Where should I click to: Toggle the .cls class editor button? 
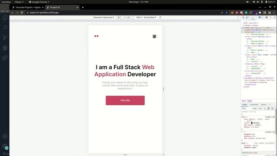260,109
